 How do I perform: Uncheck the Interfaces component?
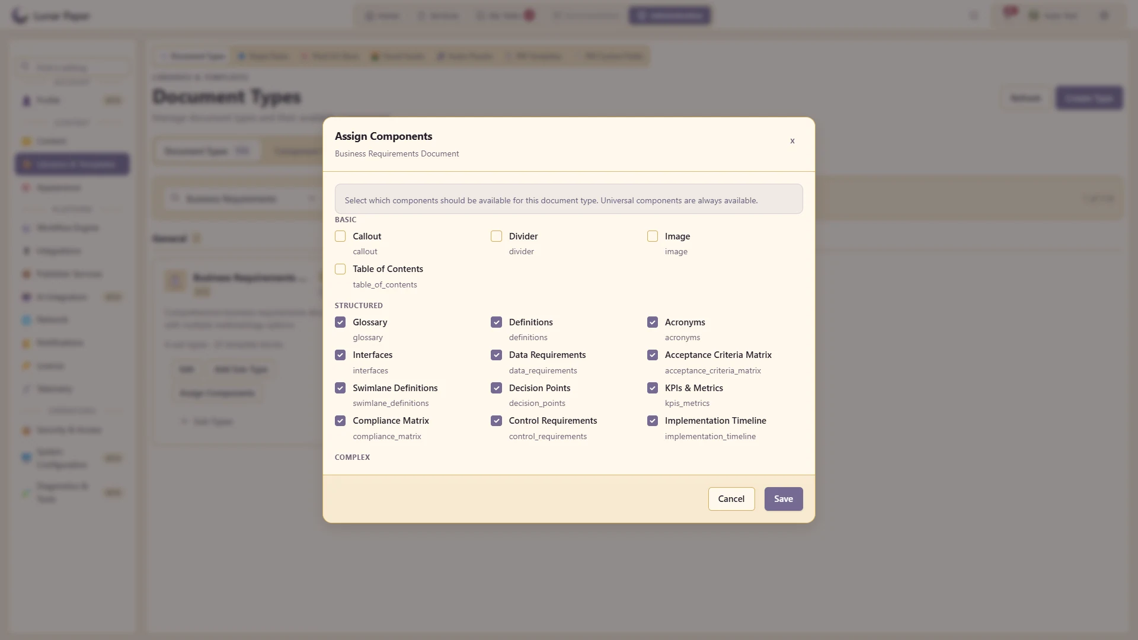(x=340, y=355)
